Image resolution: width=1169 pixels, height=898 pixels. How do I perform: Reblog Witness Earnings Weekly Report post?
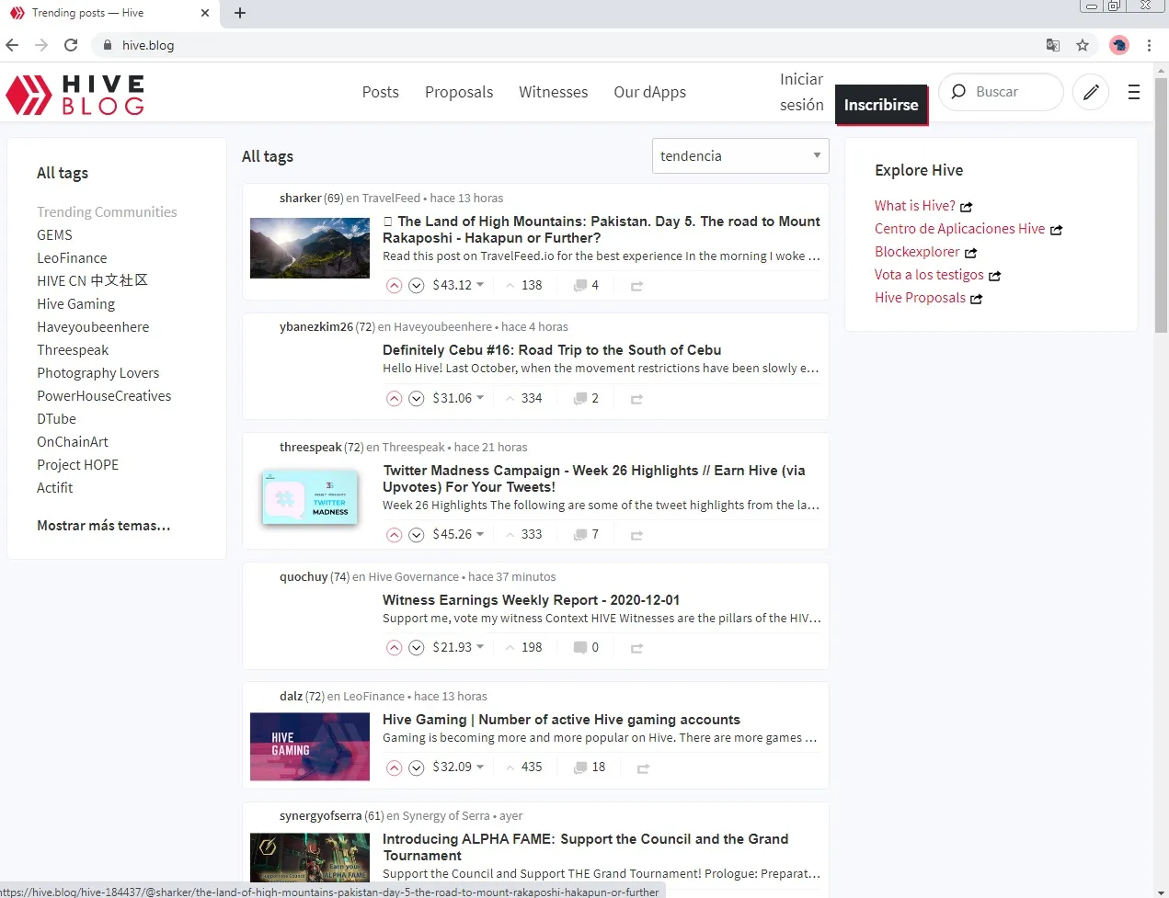pyautogui.click(x=636, y=648)
